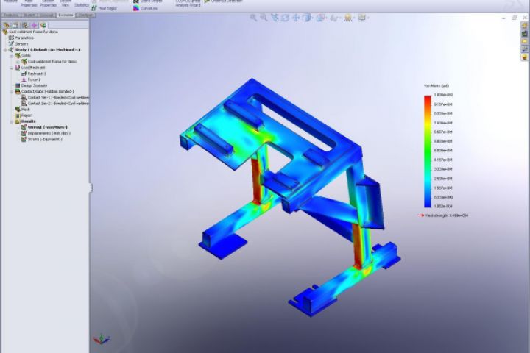Switch to the Features tab

(x=10, y=15)
